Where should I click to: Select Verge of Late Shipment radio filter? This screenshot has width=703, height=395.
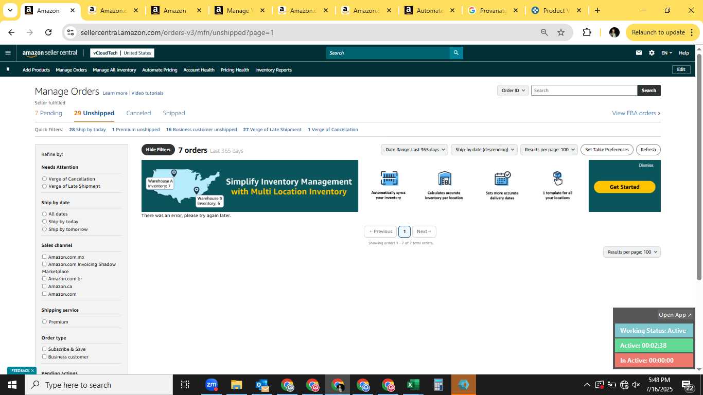44,186
